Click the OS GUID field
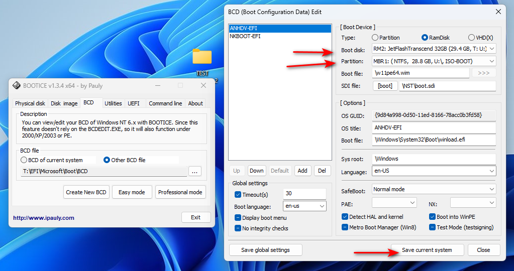 click(x=434, y=115)
